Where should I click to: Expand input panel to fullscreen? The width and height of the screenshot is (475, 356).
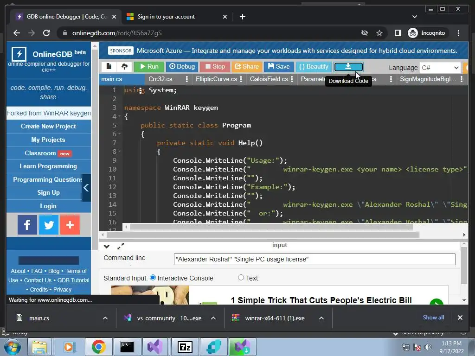(121, 246)
